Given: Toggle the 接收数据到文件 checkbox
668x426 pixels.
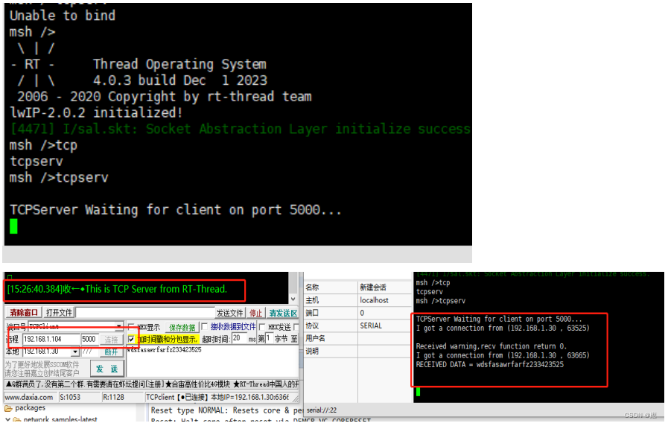Looking at the screenshot, I should pos(205,327).
